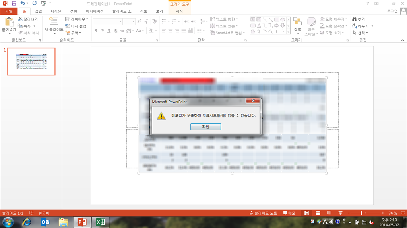Select the rectangle shape in the gallery
This screenshot has width=407, height=228.
point(277,20)
